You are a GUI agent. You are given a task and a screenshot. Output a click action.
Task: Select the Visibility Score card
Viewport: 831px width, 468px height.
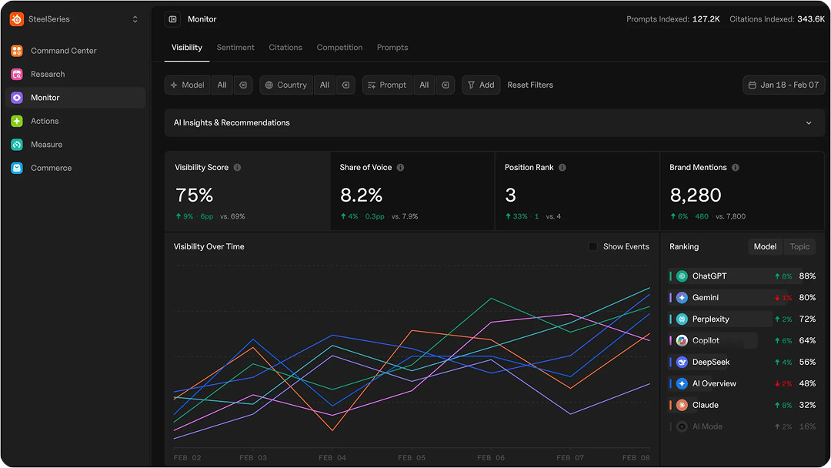[248, 192]
